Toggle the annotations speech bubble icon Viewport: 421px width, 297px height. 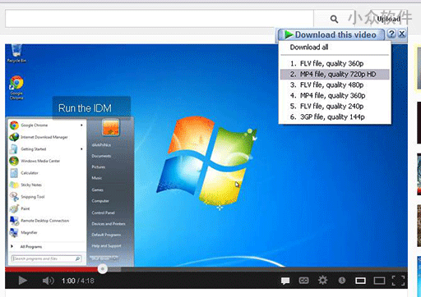tap(285, 281)
